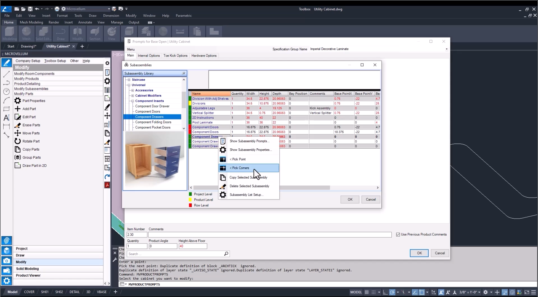Image resolution: width=538 pixels, height=297 pixels.
Task: Click the Rotate Part icon
Action: coord(18,141)
